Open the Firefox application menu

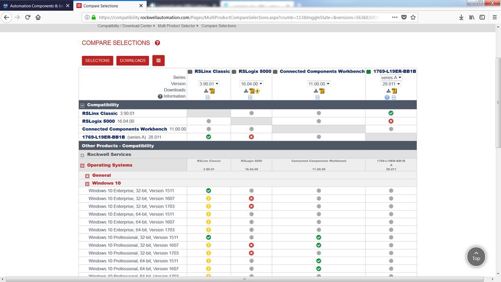(x=495, y=17)
